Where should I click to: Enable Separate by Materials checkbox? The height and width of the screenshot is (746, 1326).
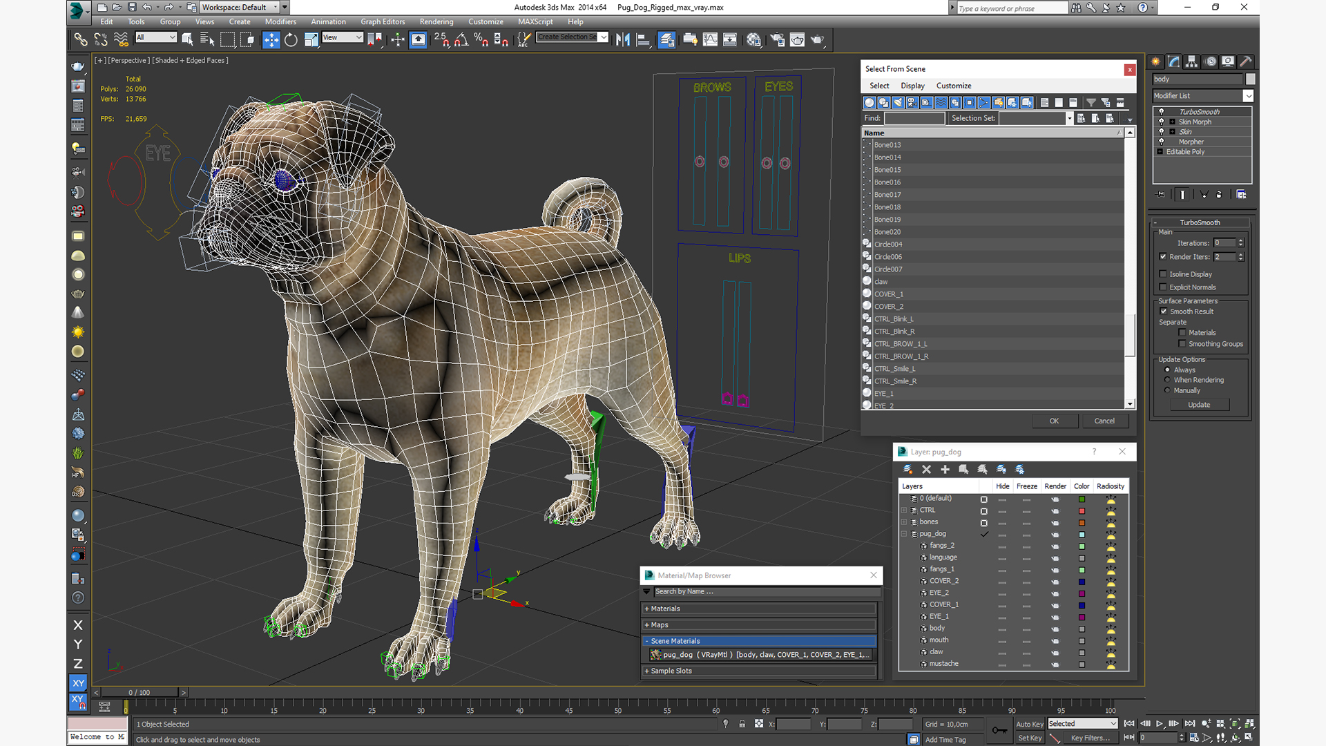[1182, 333]
